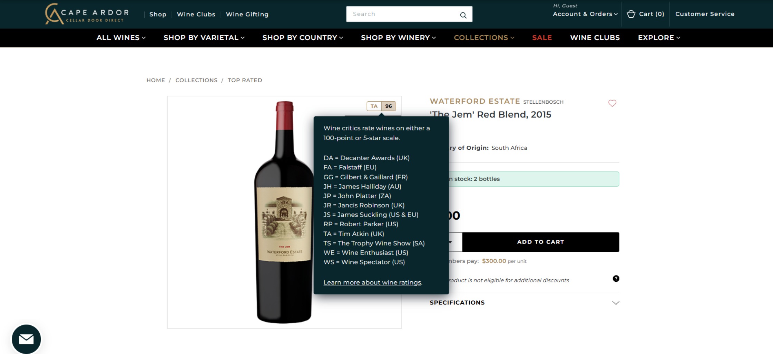This screenshot has width=773, height=354.
Task: Open Account & Orders dropdown
Action: (x=585, y=14)
